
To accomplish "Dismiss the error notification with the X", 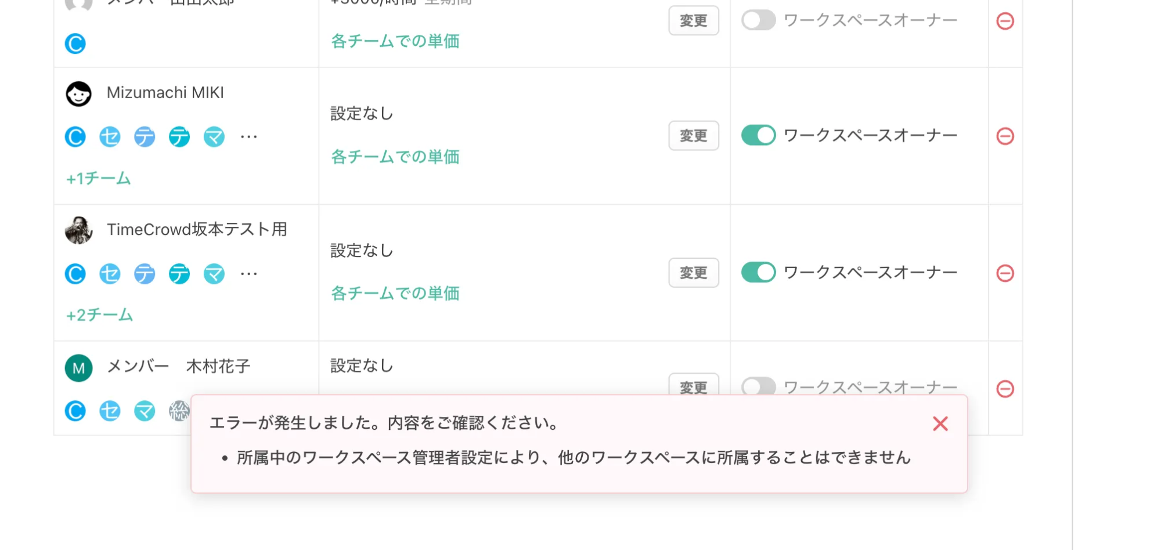I will coord(940,424).
